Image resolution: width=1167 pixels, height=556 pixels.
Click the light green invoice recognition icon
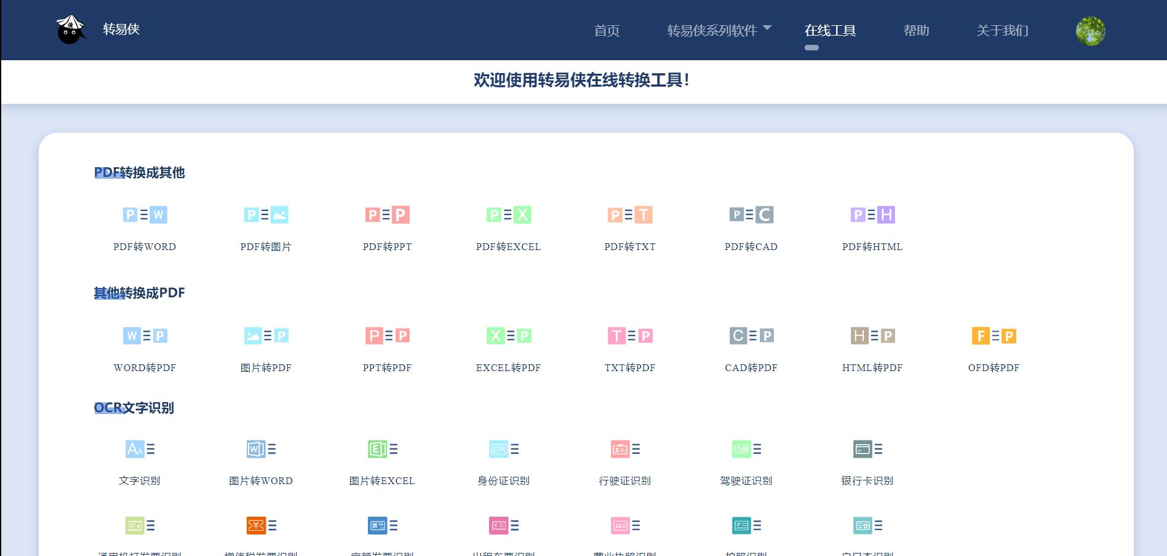coord(140,525)
